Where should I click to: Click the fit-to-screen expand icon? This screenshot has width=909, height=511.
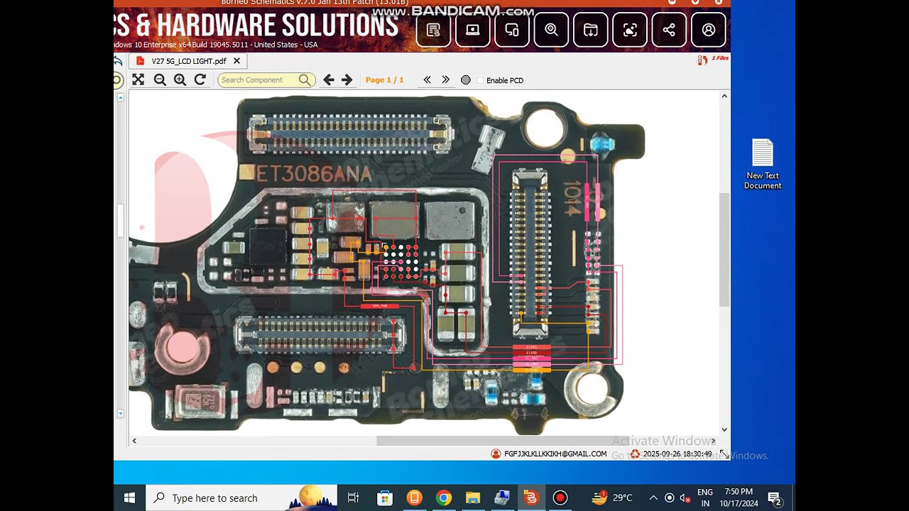tap(138, 79)
